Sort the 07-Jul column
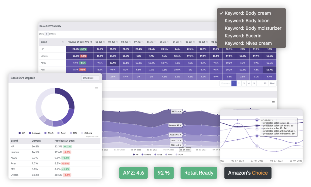This screenshot has height=187, width=311. click(142, 42)
